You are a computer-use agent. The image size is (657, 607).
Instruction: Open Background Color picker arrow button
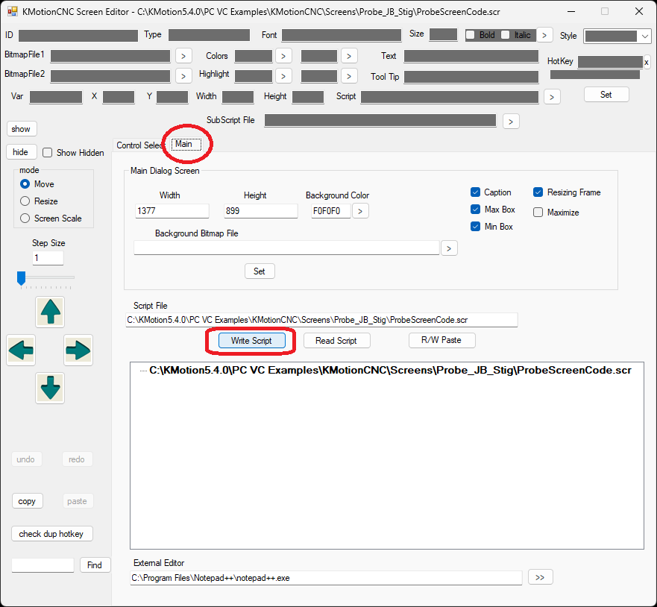[x=360, y=211]
